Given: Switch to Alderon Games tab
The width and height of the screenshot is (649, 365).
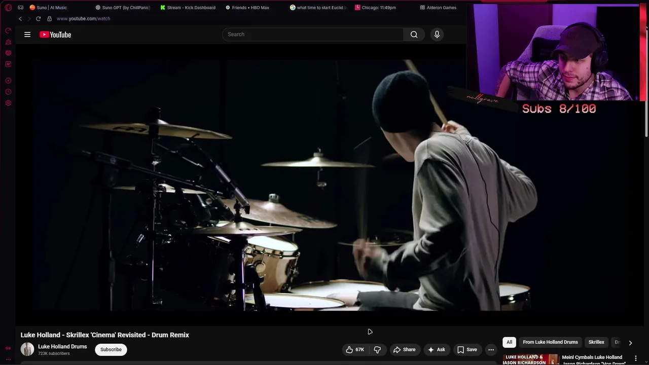Looking at the screenshot, I should click(x=439, y=8).
